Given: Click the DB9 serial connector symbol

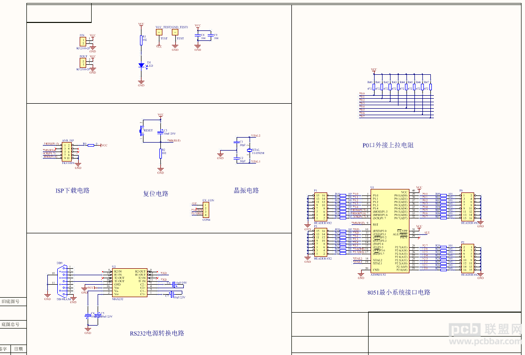Looking at the screenshot, I should (63, 281).
